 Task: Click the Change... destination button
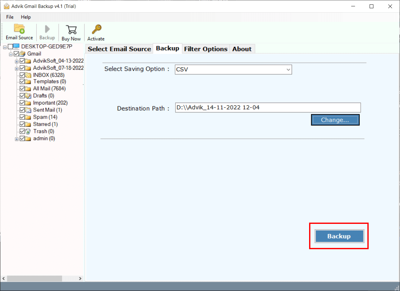click(x=335, y=120)
